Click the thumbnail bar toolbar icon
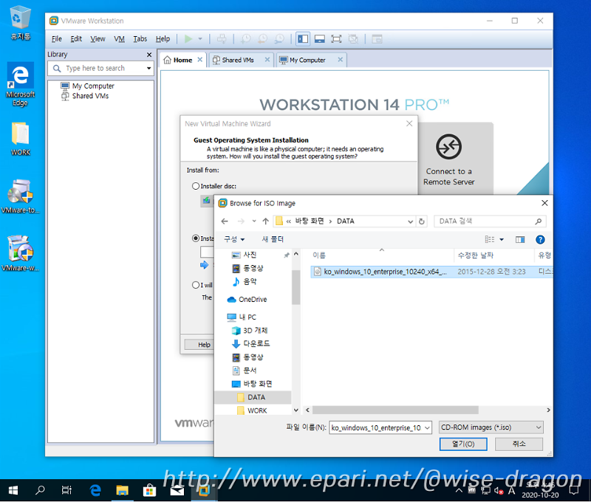 click(x=320, y=39)
